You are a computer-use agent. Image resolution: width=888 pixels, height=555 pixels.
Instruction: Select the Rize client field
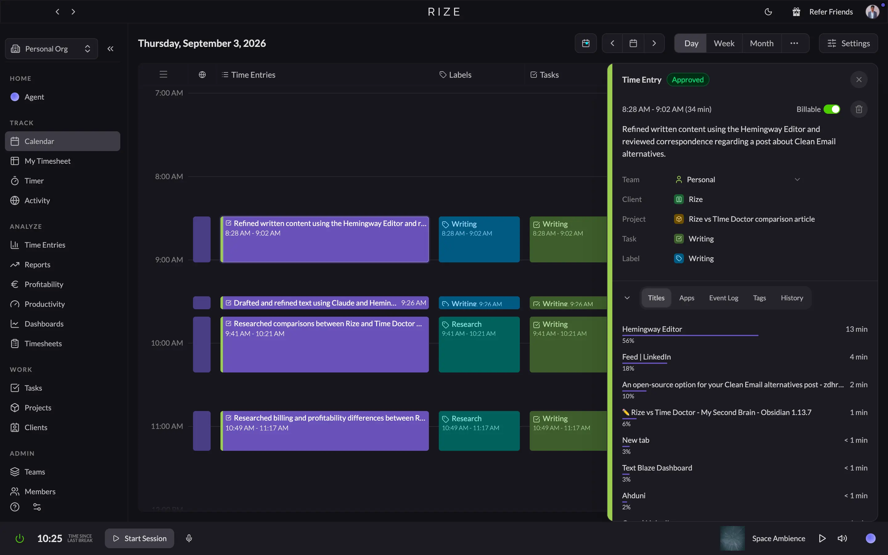click(x=689, y=199)
